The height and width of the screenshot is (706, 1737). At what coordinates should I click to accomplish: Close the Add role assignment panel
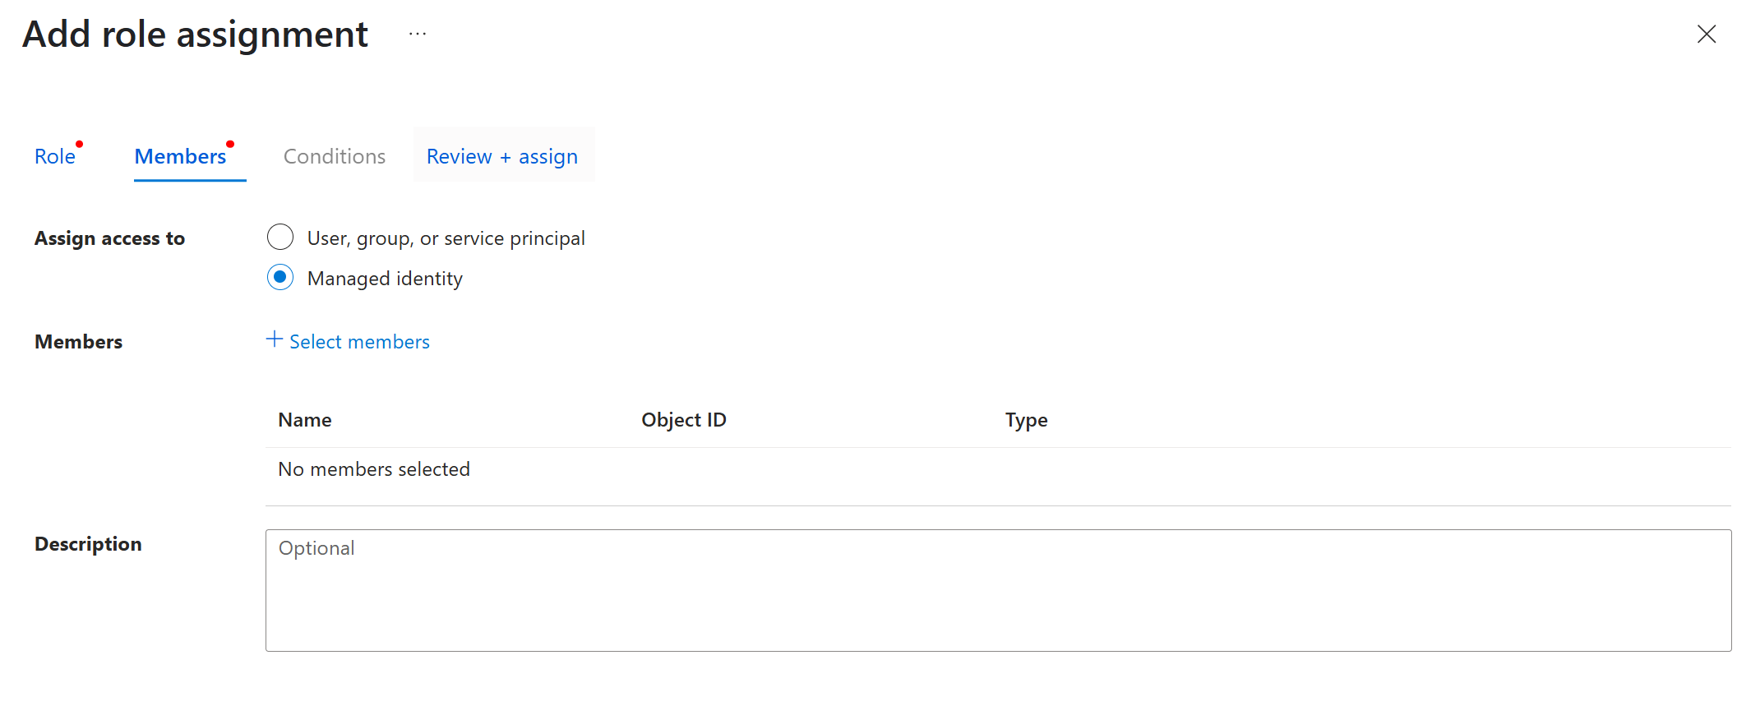click(1707, 35)
